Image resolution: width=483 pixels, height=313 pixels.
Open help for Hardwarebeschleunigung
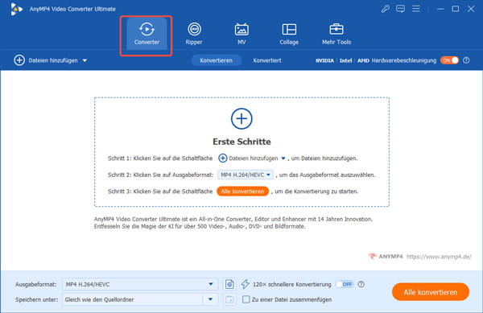(x=466, y=60)
